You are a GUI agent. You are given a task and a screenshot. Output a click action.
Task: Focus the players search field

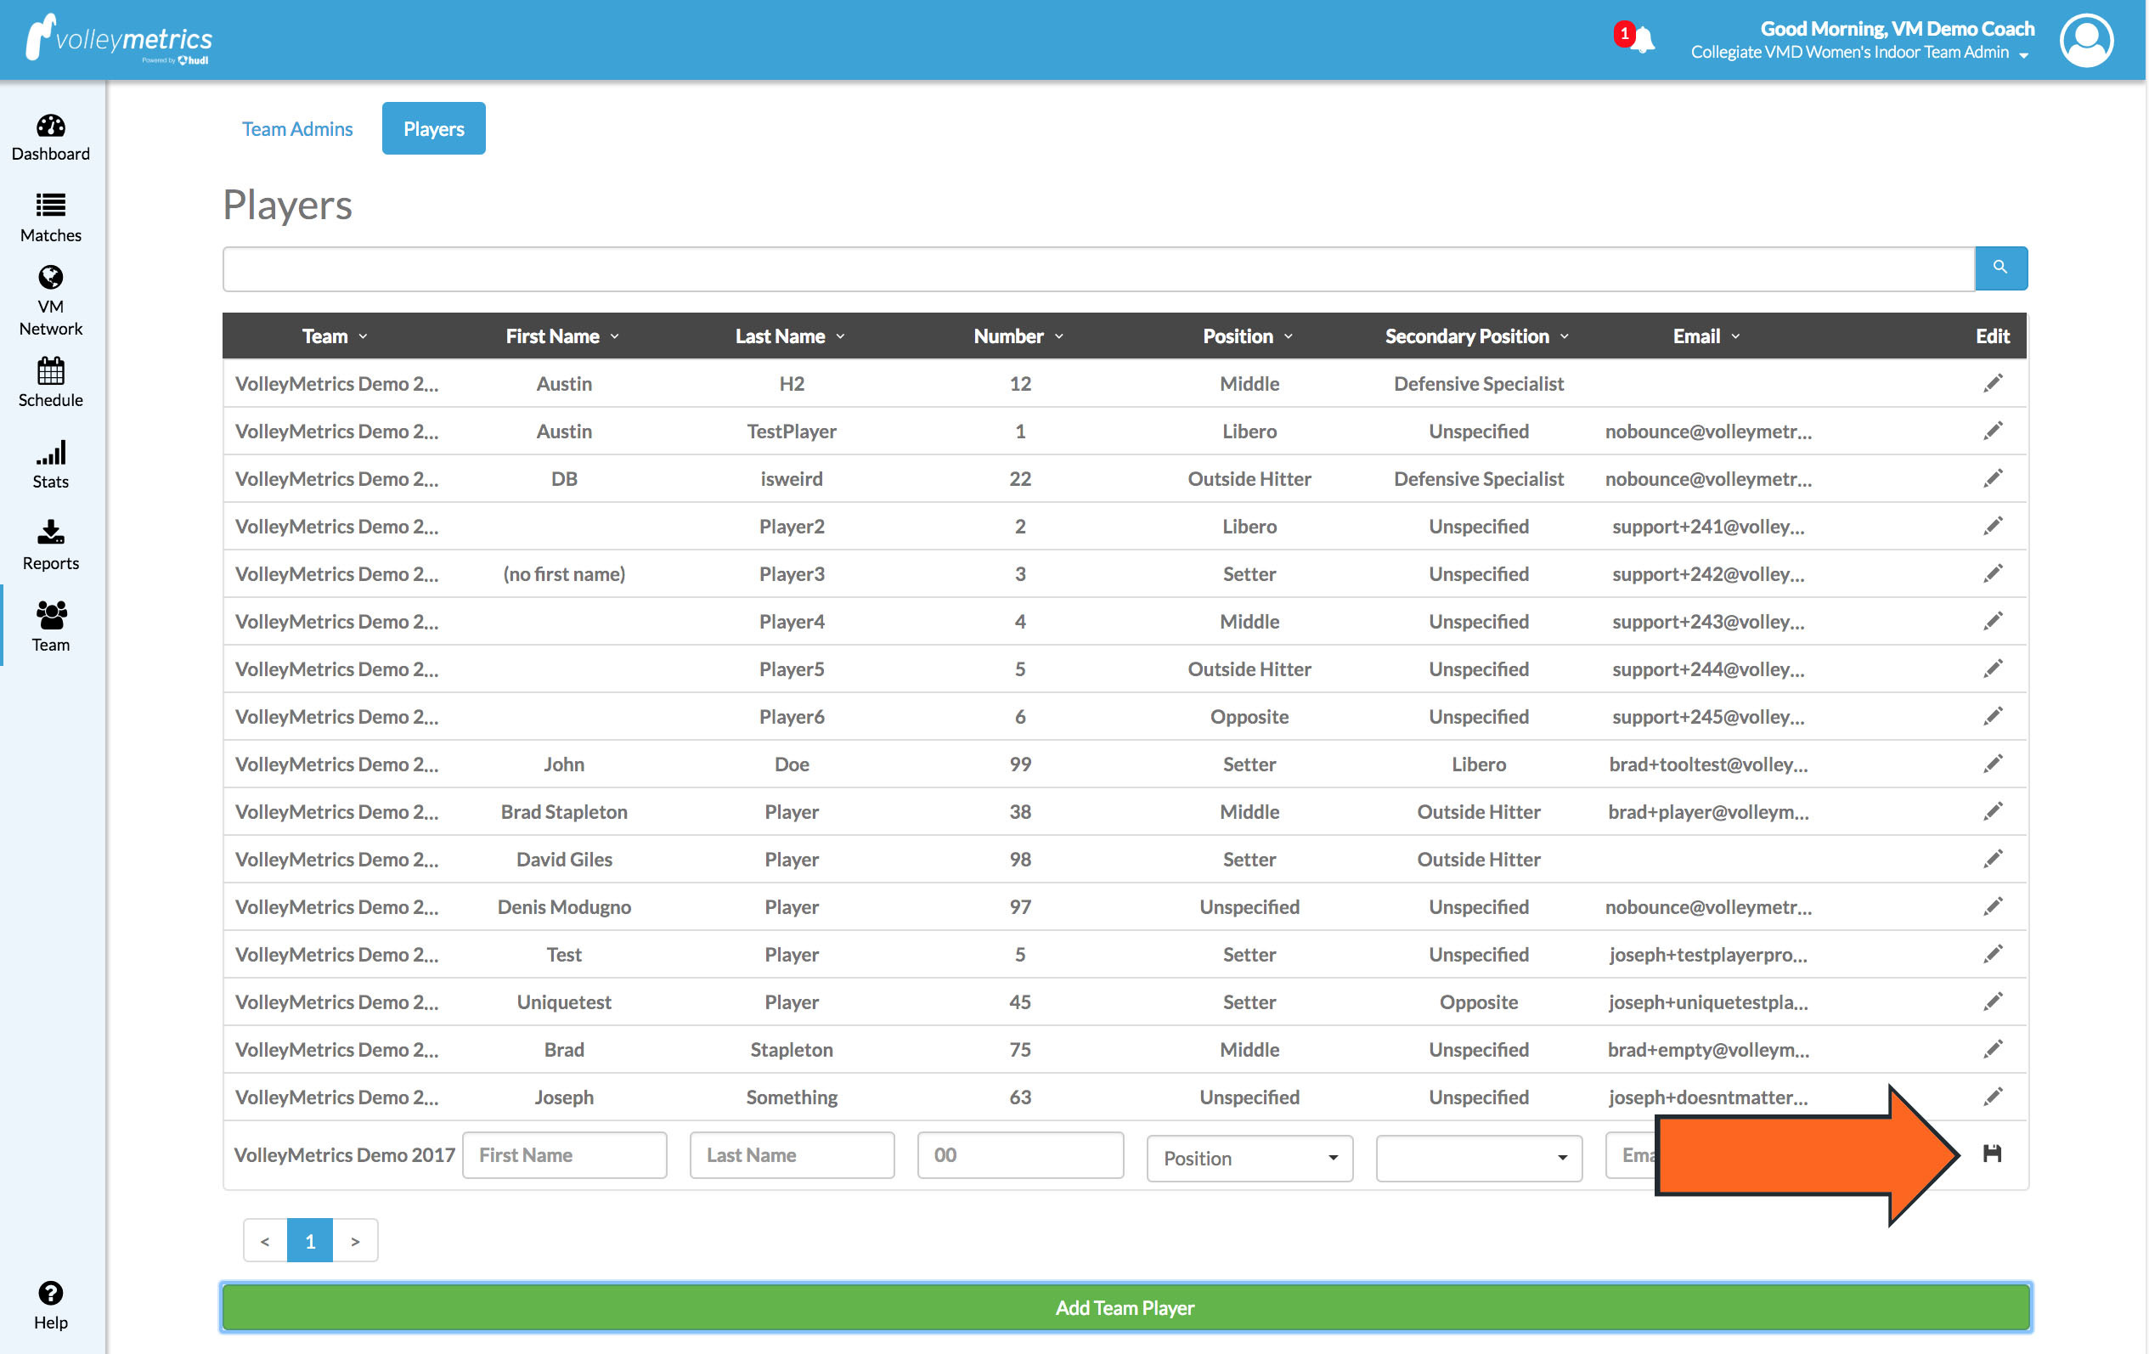click(x=1098, y=268)
